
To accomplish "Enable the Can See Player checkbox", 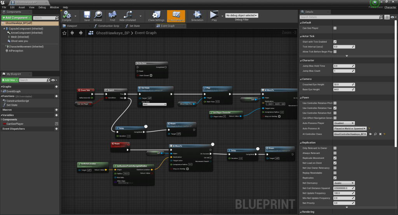I will click(x=335, y=28).
